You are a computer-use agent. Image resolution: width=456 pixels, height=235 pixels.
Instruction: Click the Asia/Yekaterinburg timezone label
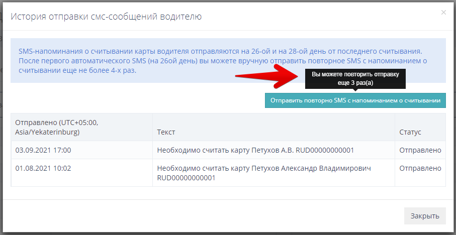pos(47,132)
